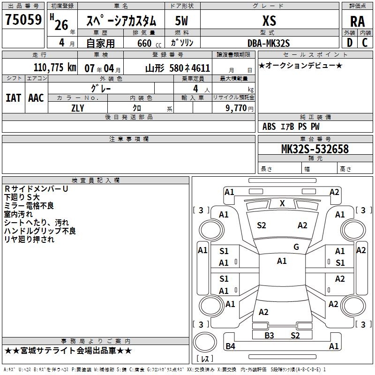Click the chassis number MK32S-532658
The width and height of the screenshot is (375, 375).
(x=315, y=149)
